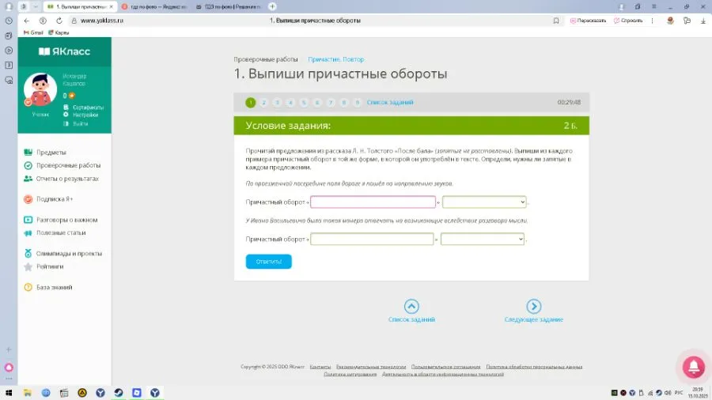This screenshot has width=712, height=400.
Task: Open a new browser tab with plus
Action: pos(272,6)
